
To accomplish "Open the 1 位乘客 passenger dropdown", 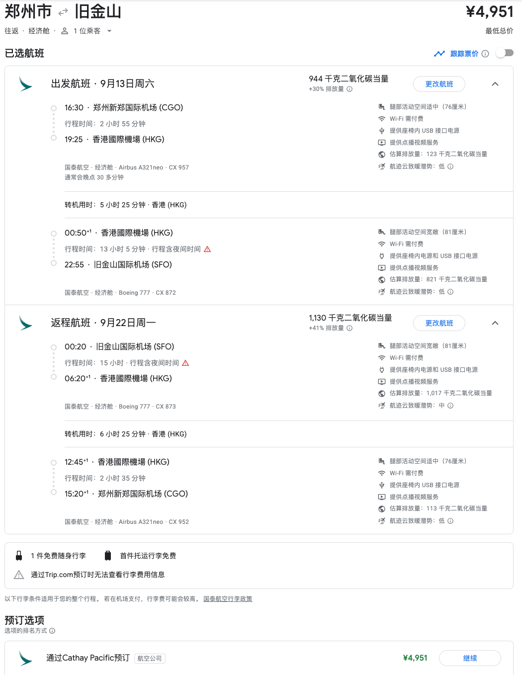I will 87,31.
